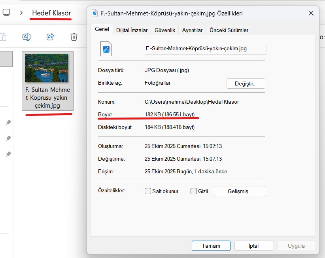
Task: Click the image file icon in Properties dialog
Action: click(x=106, y=49)
